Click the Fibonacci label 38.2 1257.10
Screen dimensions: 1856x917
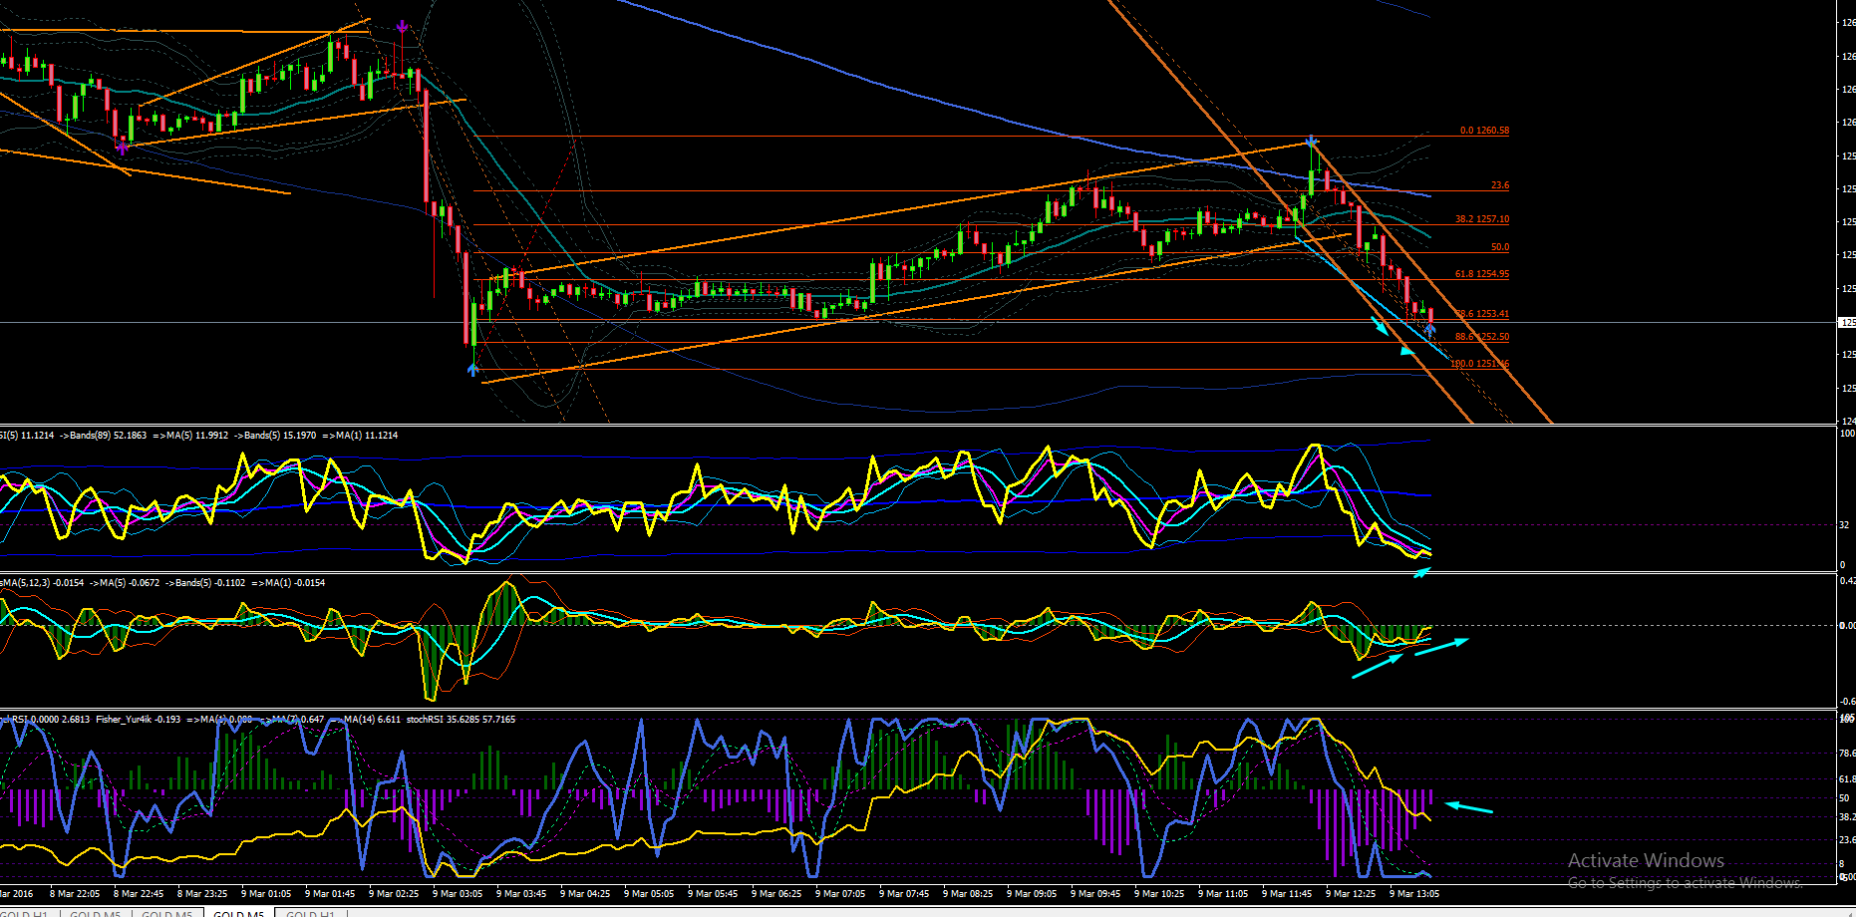click(x=1482, y=219)
